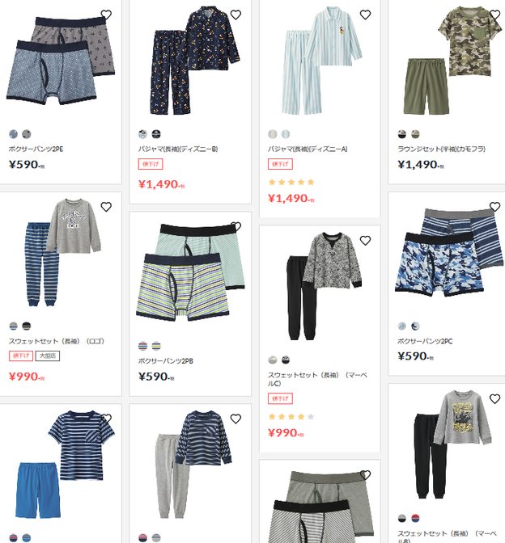
Task: Choose red swatch on Marvel B sweat set
Action: click(415, 519)
